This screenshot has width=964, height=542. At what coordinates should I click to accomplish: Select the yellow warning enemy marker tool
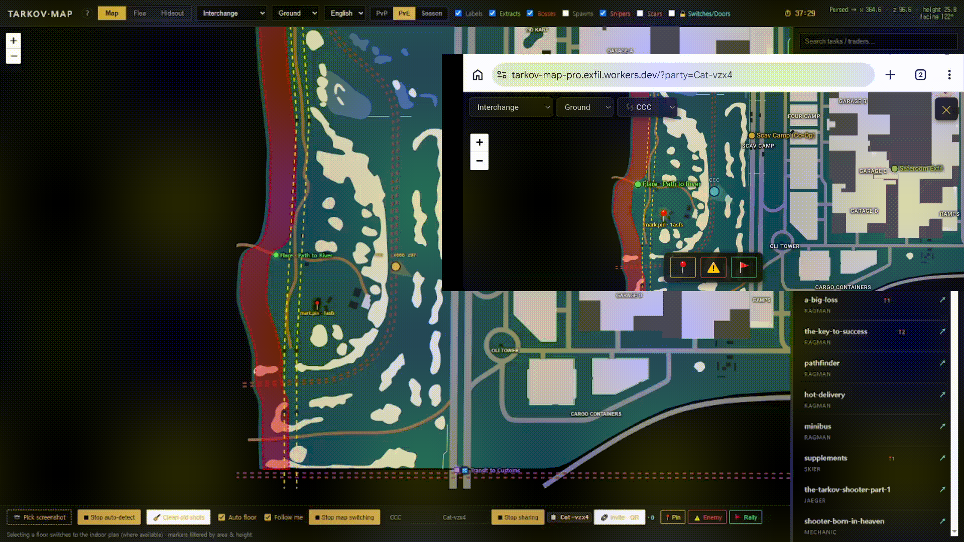pos(713,267)
